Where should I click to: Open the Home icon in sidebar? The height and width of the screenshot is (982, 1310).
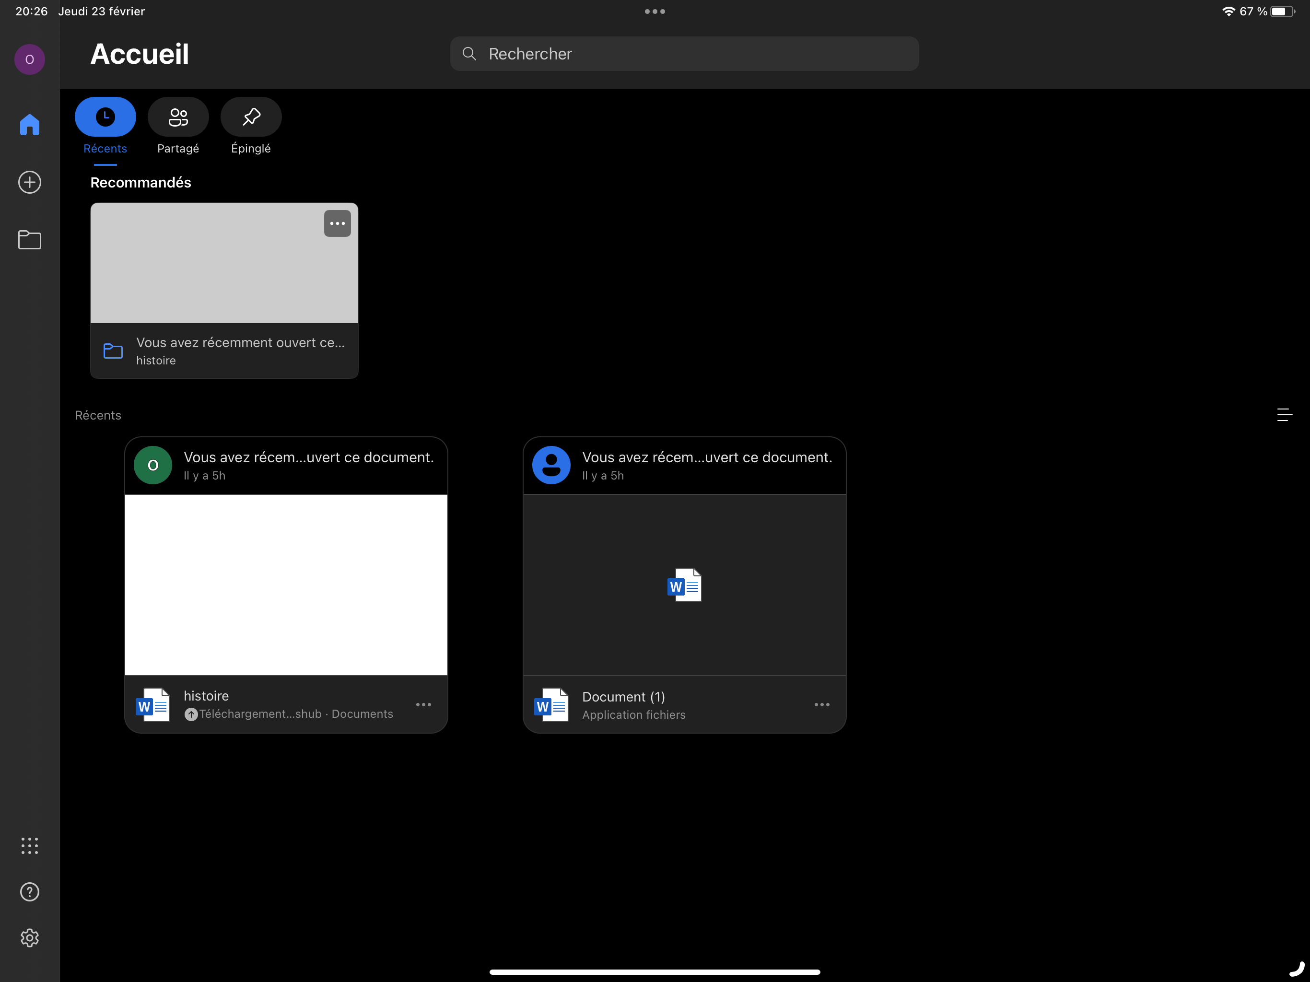(x=30, y=124)
